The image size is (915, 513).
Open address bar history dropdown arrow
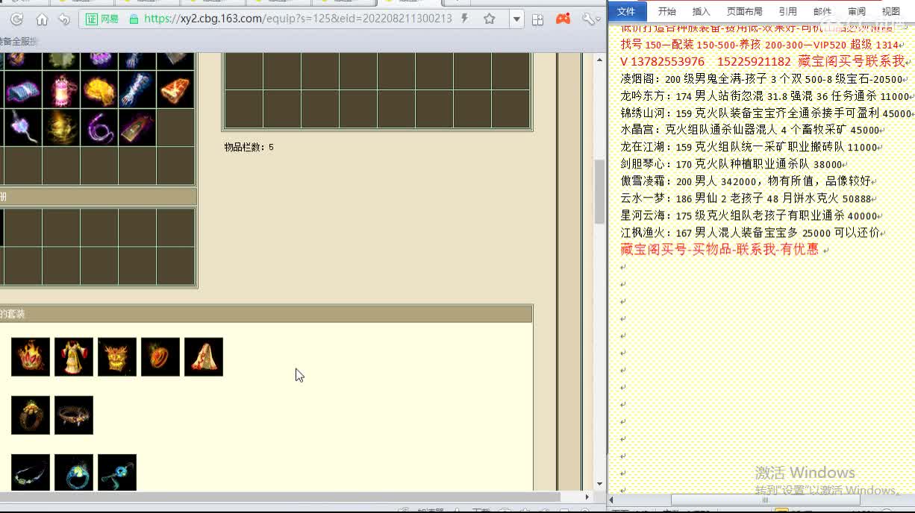pyautogui.click(x=516, y=19)
